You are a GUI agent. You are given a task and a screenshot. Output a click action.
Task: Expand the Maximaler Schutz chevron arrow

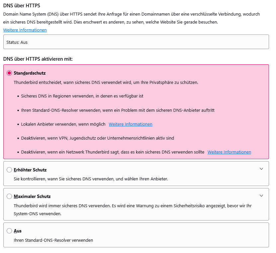(261, 196)
